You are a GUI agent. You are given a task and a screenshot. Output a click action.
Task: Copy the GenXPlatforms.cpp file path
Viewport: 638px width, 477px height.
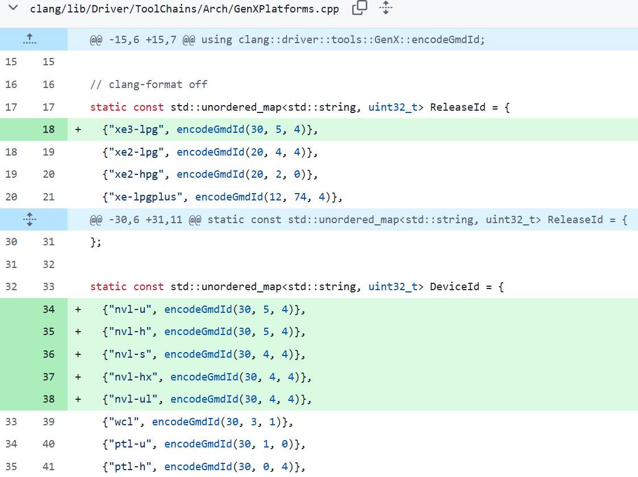pos(360,8)
